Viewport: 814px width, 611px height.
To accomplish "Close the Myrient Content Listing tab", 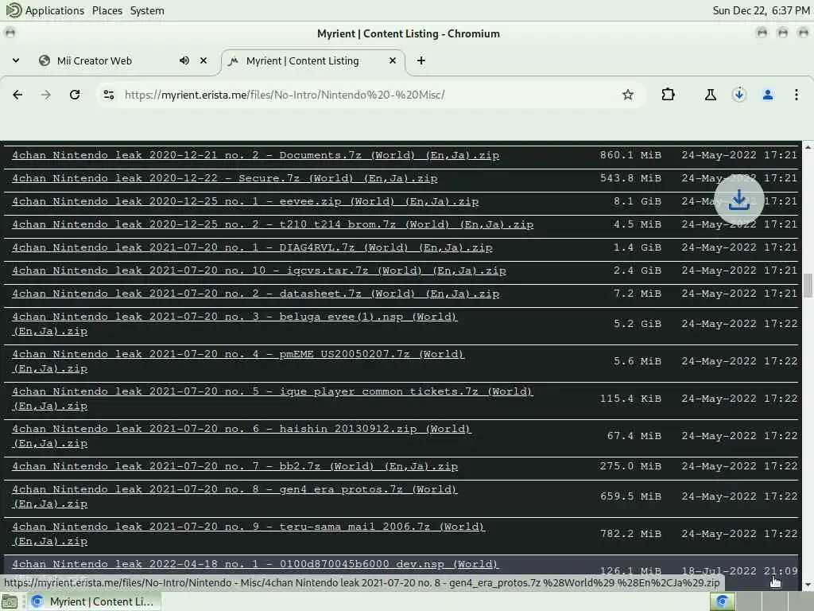I will coord(393,60).
